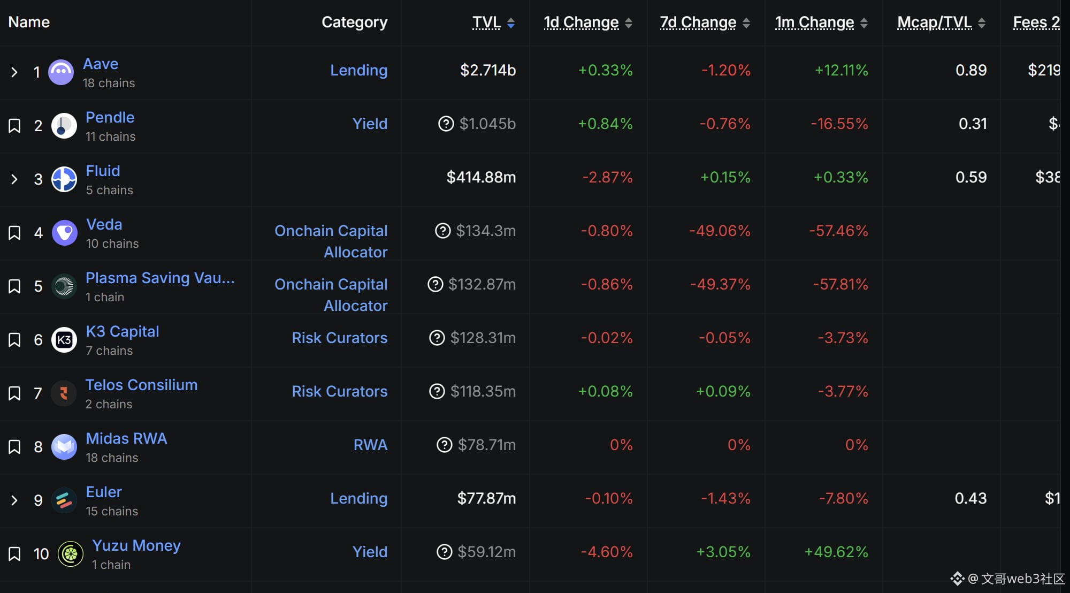Expand the Euler row chevron

coord(14,500)
